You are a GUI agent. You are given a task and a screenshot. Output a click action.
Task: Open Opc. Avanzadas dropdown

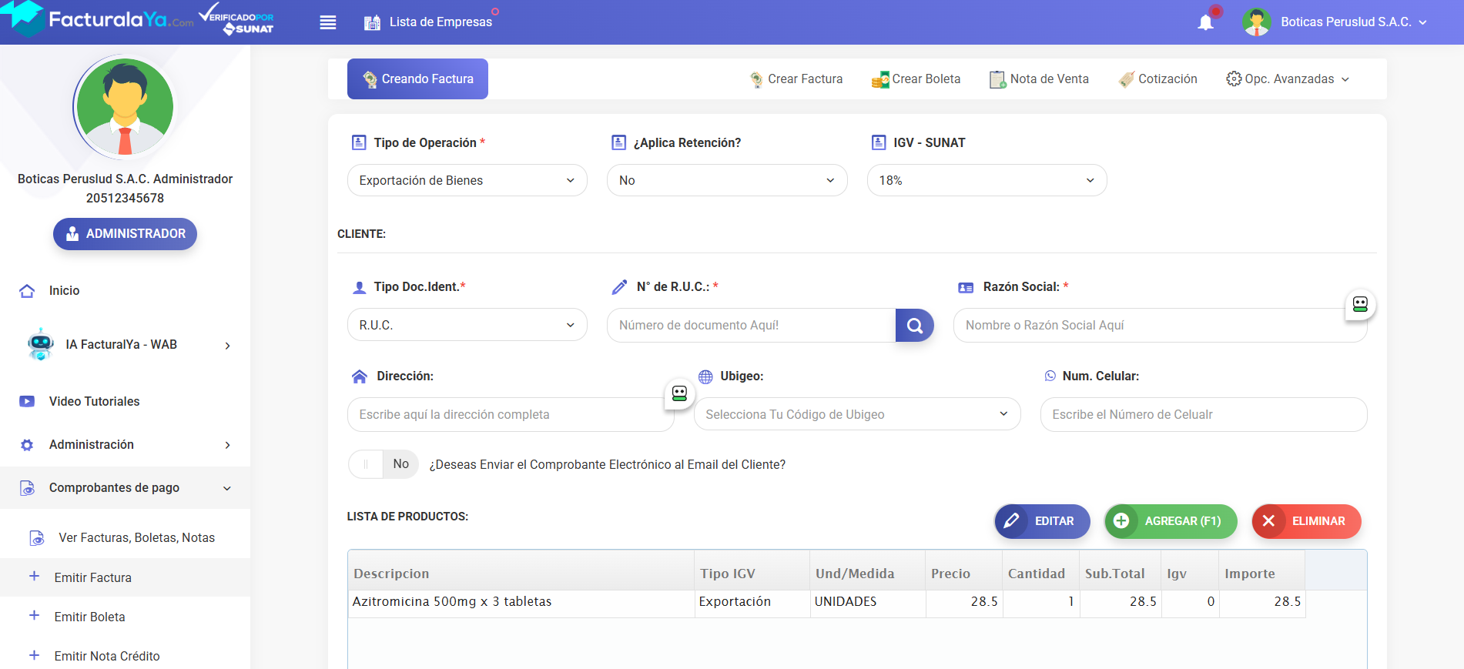pyautogui.click(x=1288, y=79)
